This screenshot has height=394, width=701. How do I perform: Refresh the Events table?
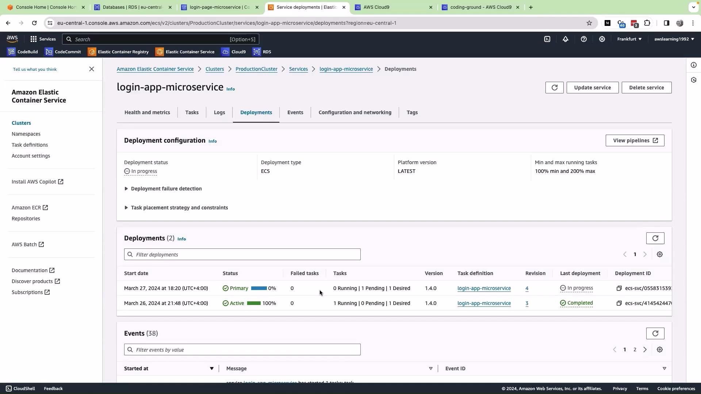coord(655,333)
